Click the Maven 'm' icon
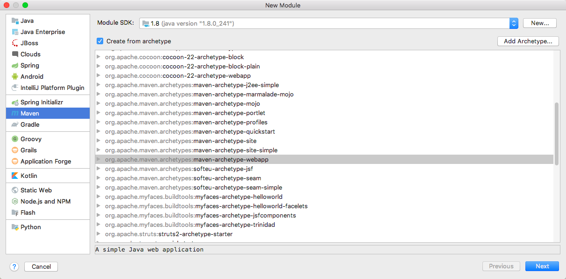566x279 pixels. click(15, 114)
